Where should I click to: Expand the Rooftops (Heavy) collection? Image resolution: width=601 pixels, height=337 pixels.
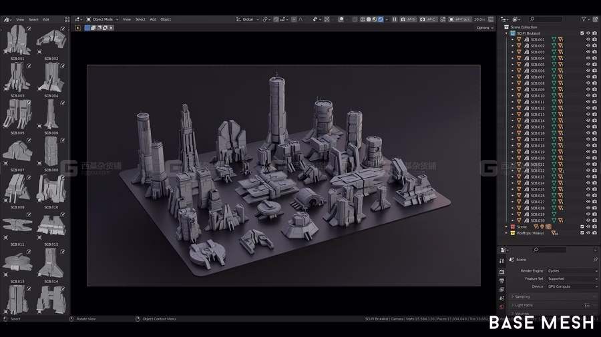(x=506, y=232)
